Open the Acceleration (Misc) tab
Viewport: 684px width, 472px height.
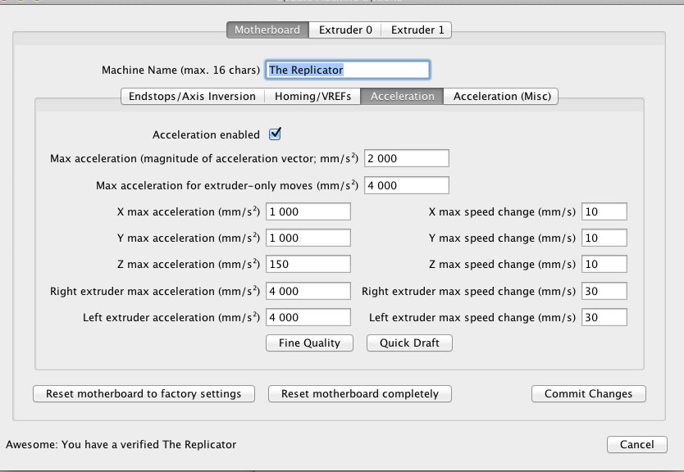click(501, 97)
